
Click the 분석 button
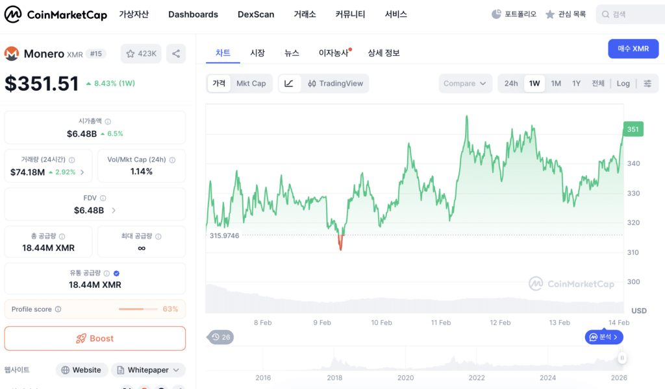coord(604,337)
